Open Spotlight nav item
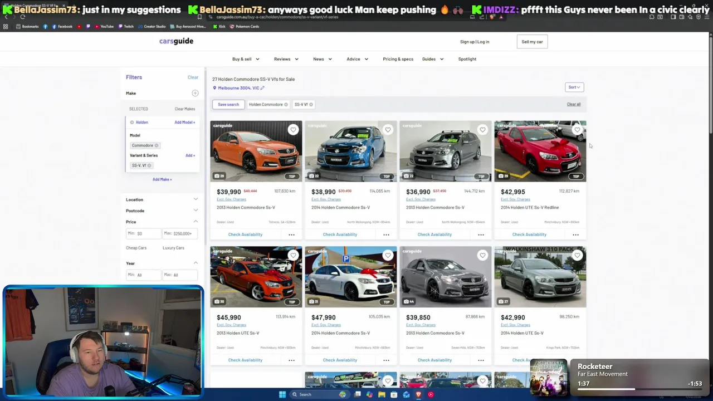Image resolution: width=713 pixels, height=401 pixels. (x=467, y=59)
